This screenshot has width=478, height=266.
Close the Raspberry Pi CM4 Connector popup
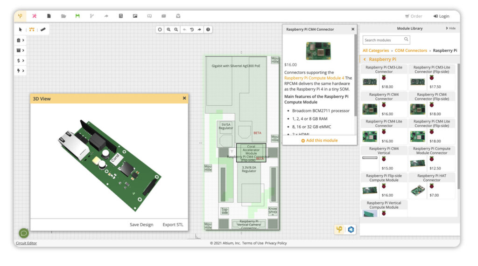coord(353,29)
